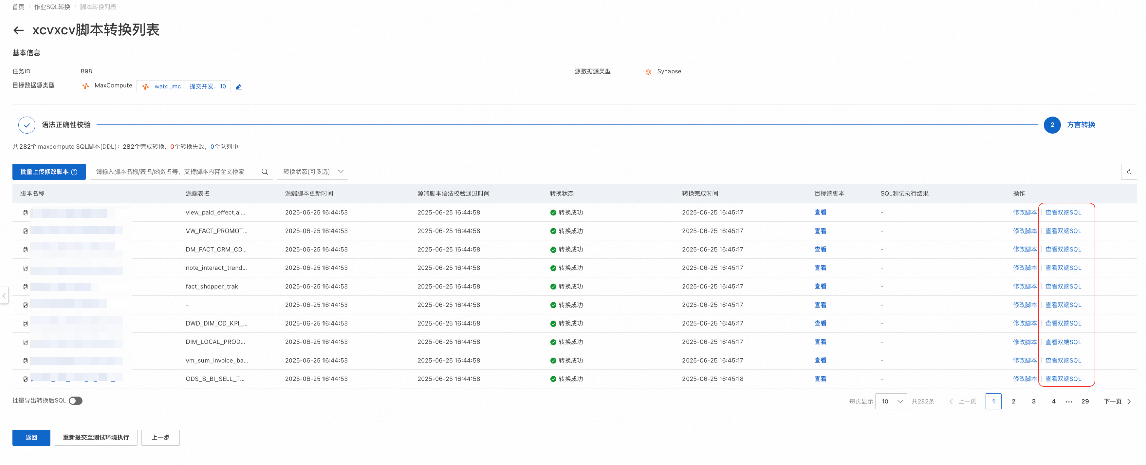Click 修改脚本 in view_paid_effect row
The width and height of the screenshot is (1146, 465).
point(1025,213)
